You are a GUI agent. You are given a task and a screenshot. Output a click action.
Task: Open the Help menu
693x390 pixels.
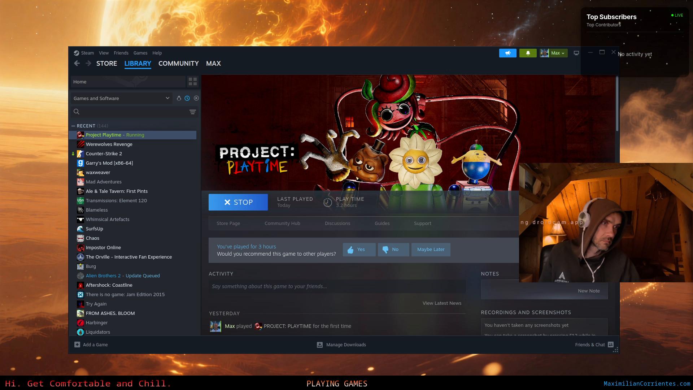(157, 53)
